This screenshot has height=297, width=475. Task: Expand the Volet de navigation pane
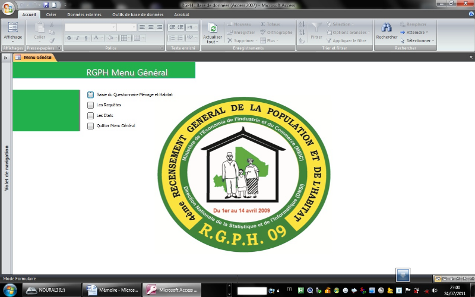point(5,58)
